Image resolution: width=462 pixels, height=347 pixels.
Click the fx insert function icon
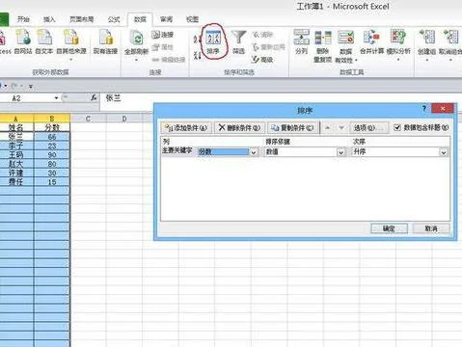point(94,97)
